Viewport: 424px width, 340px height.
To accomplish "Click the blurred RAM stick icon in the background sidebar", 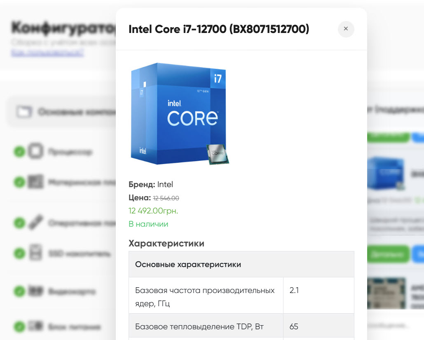I will point(36,222).
